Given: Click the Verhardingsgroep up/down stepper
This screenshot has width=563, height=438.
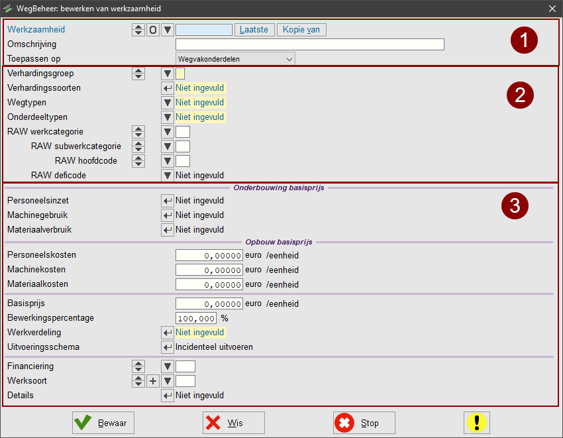Looking at the screenshot, I should 138,74.
